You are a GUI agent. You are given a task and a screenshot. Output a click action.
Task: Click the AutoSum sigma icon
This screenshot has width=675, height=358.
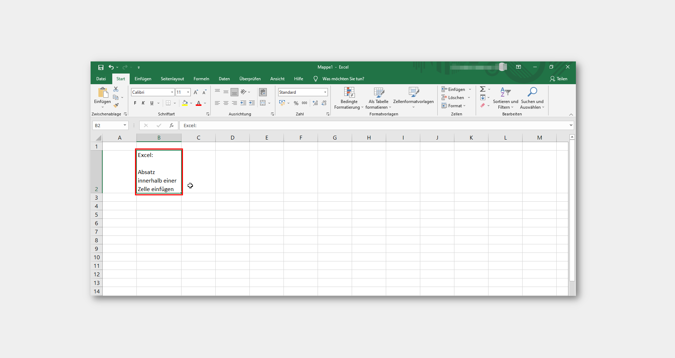[x=483, y=89]
